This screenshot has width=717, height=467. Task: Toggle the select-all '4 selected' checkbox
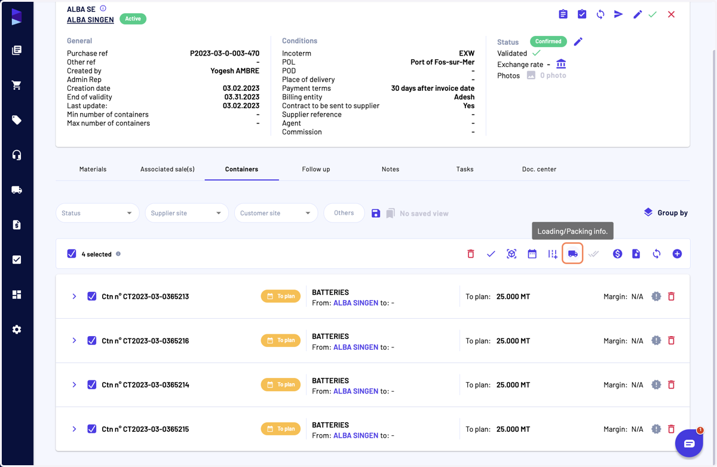[x=72, y=254]
